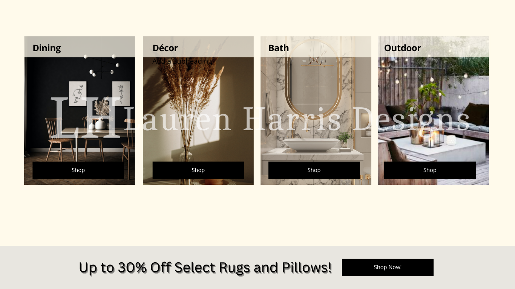Select the Décor heading text
Screen dimensions: 515x289
[165, 48]
